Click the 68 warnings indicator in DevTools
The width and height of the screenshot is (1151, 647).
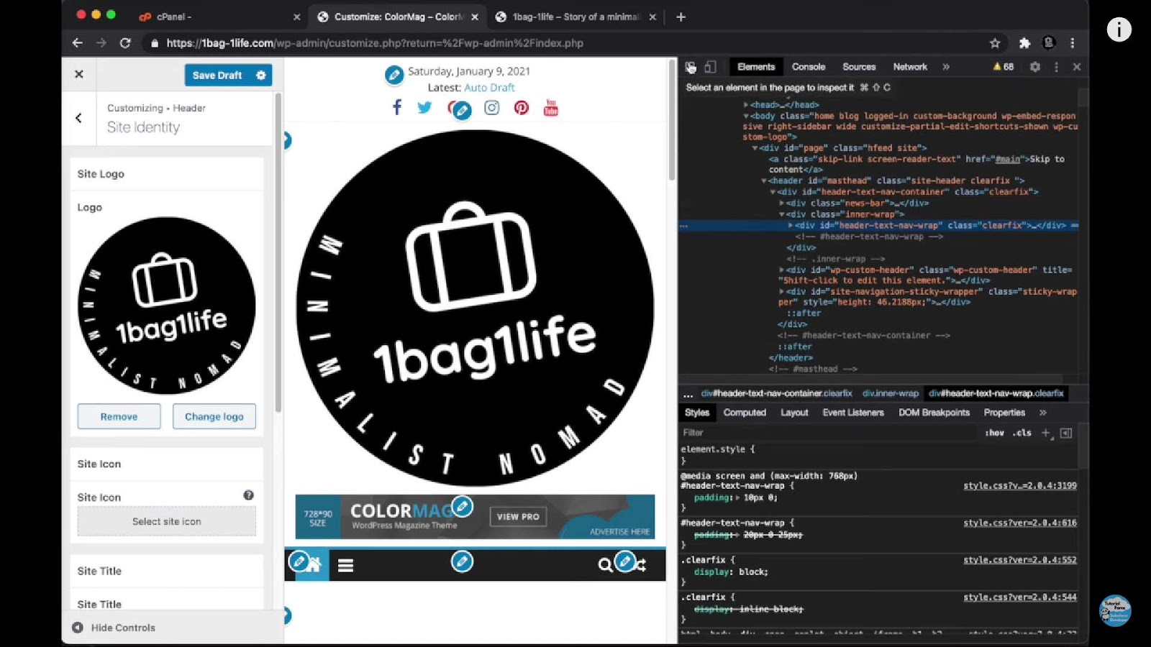(1002, 66)
